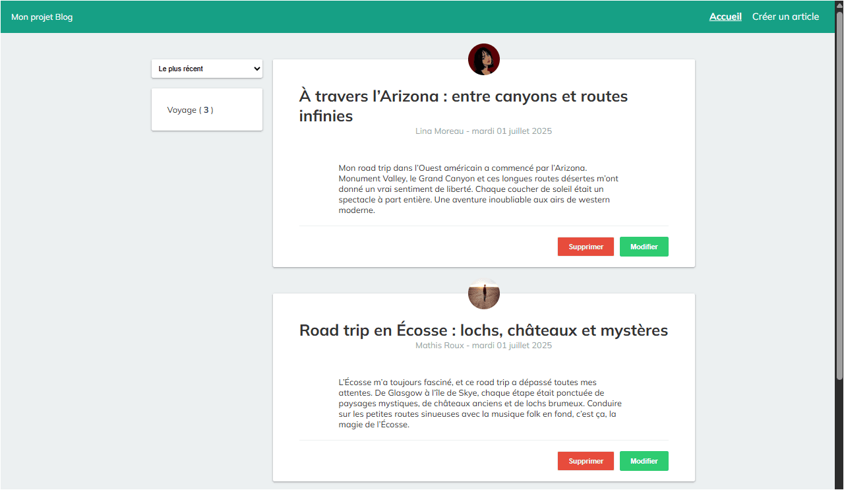Open Créer un article page
Viewport: 844px width, 490px height.
coord(785,16)
